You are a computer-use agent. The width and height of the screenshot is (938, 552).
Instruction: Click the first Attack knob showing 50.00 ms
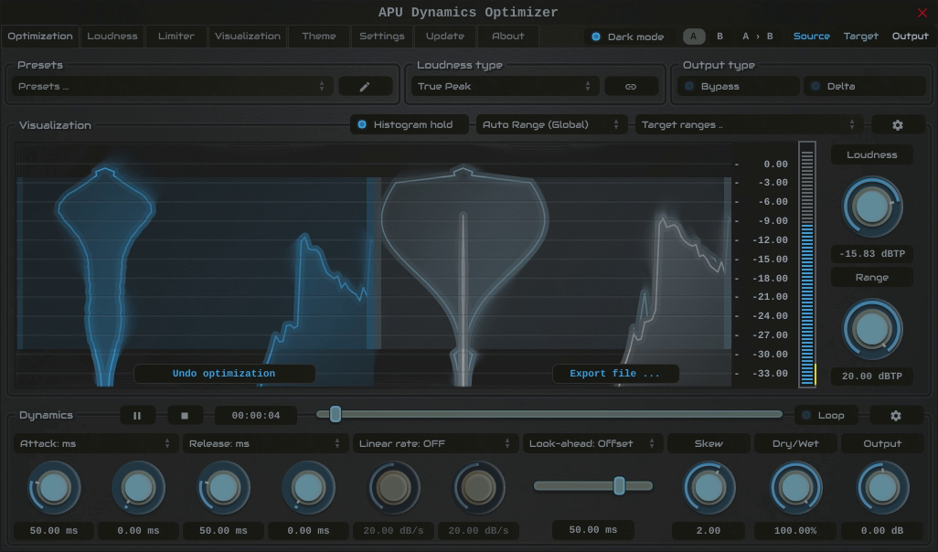54,488
